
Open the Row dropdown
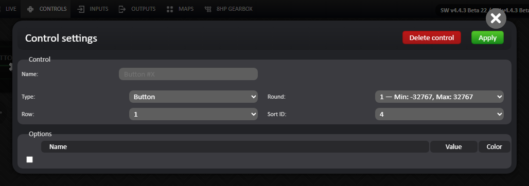193,114
